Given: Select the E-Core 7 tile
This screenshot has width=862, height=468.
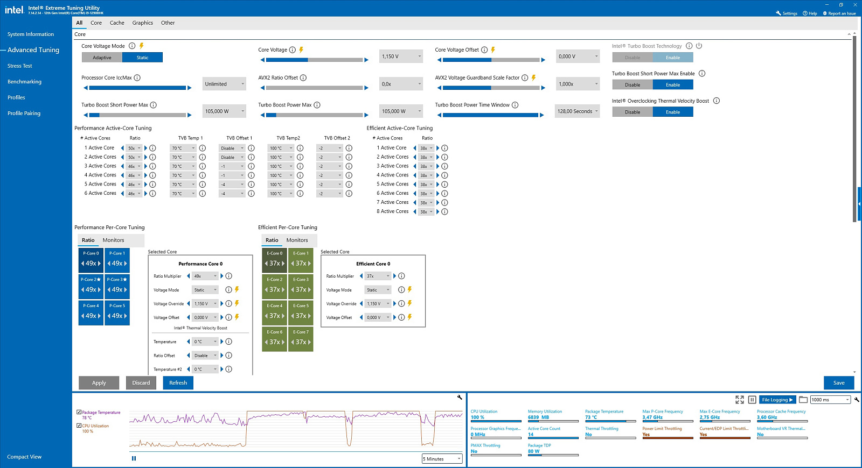Looking at the screenshot, I should click(301, 339).
